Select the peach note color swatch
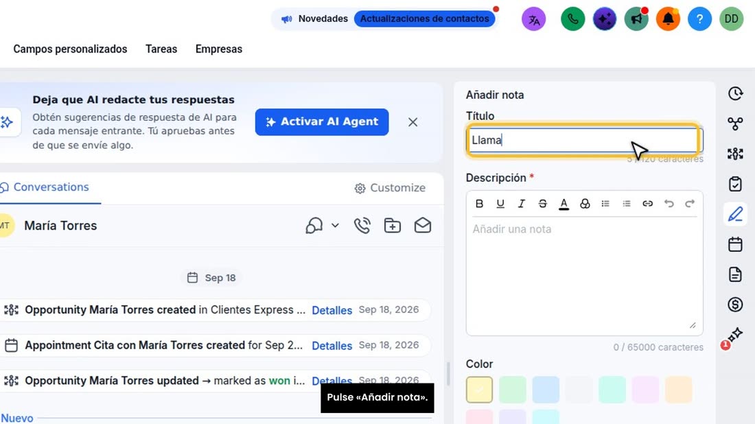Viewport: 755px width, 424px height. pos(678,389)
